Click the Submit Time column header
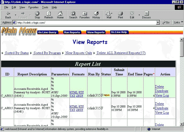Viewport: 184px width, 132px height. click(x=119, y=72)
